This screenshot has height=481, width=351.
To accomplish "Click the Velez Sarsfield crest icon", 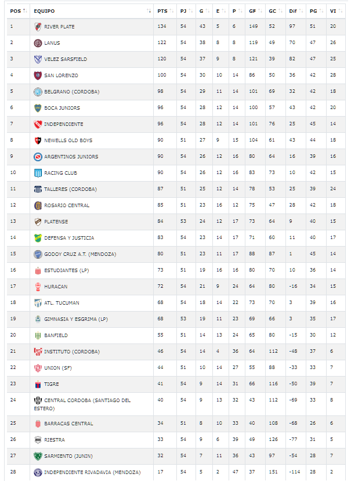I will tap(38, 59).
